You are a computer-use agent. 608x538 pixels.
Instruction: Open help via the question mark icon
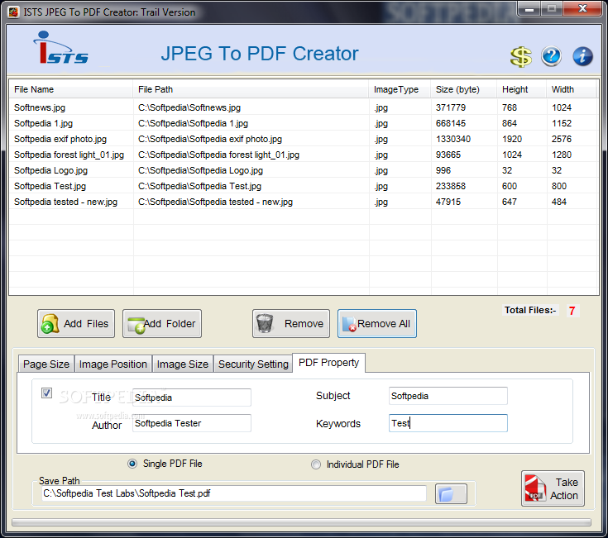coord(551,56)
